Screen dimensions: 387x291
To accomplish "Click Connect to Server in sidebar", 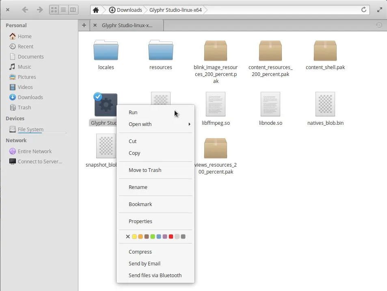I will [x=40, y=161].
